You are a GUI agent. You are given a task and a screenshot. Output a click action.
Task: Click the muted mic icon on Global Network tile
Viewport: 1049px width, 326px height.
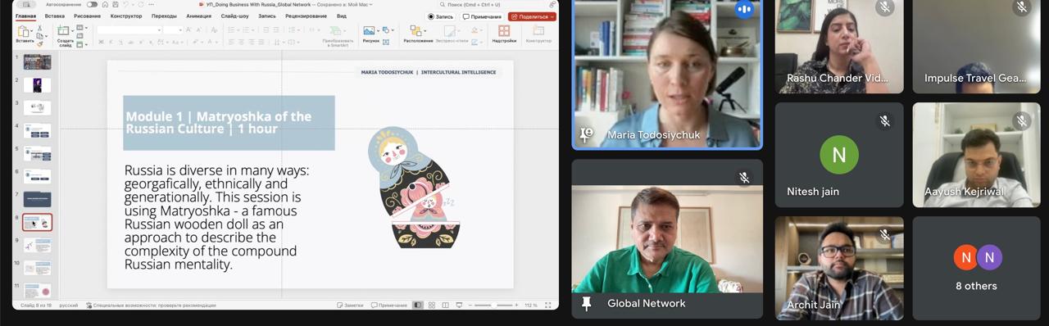[744, 177]
